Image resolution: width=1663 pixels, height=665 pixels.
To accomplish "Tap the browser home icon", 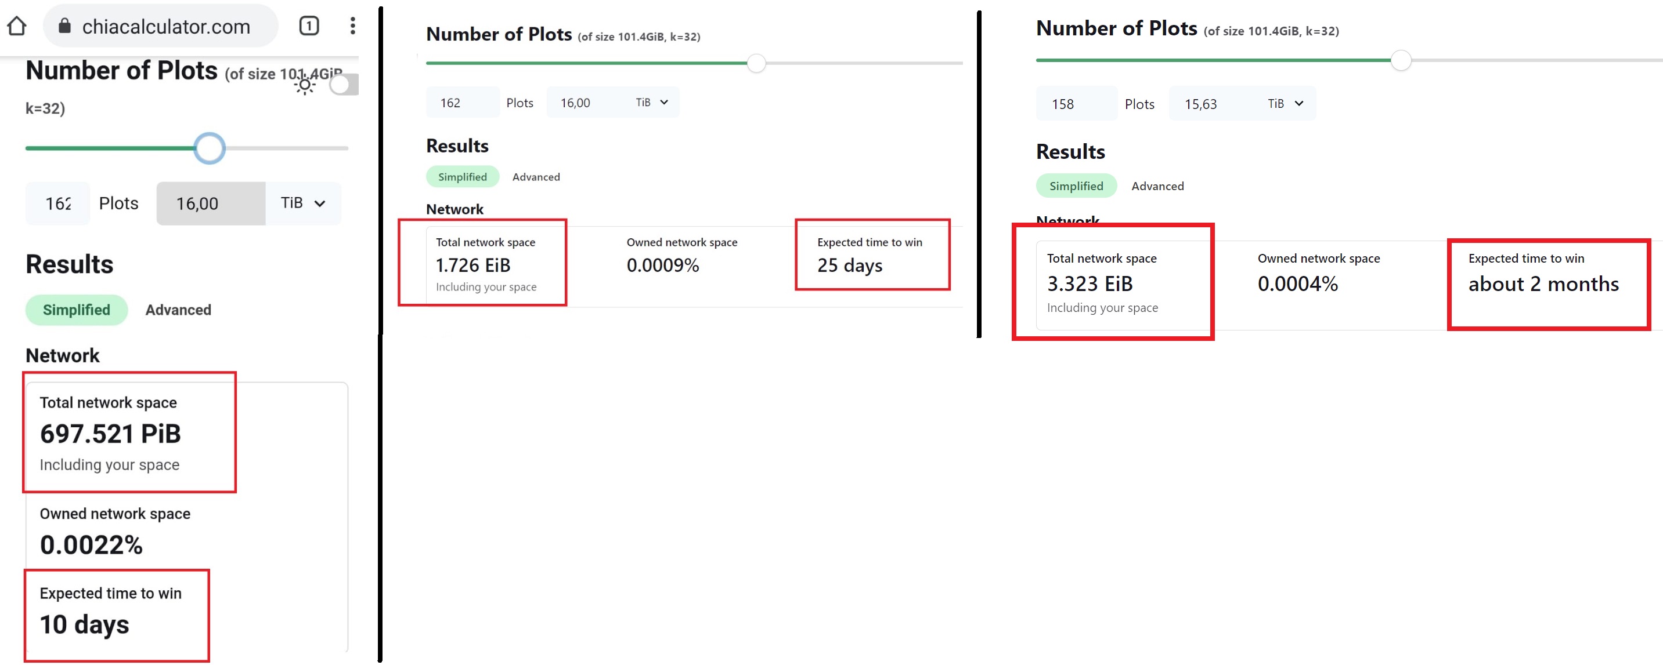I will (17, 26).
